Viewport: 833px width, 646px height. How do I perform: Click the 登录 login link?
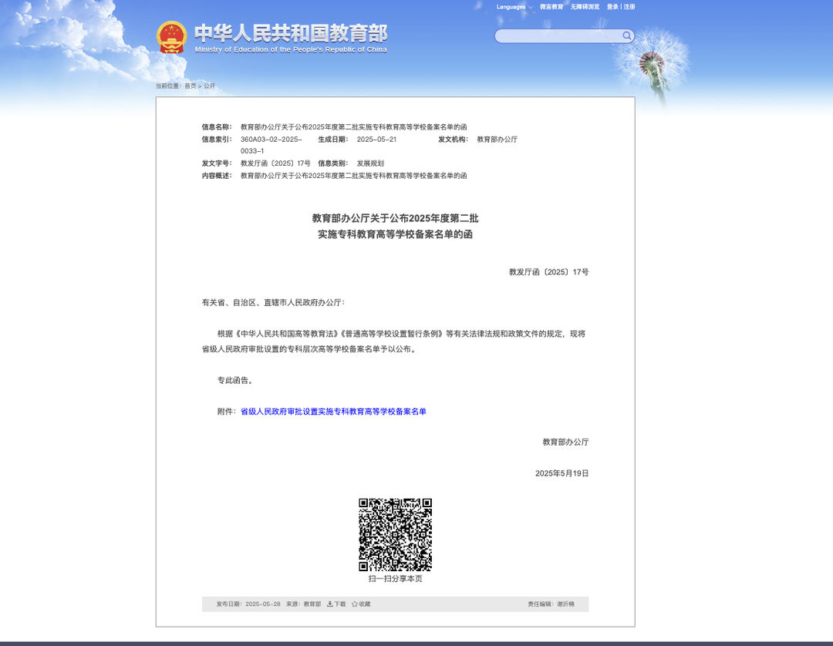[x=612, y=7]
